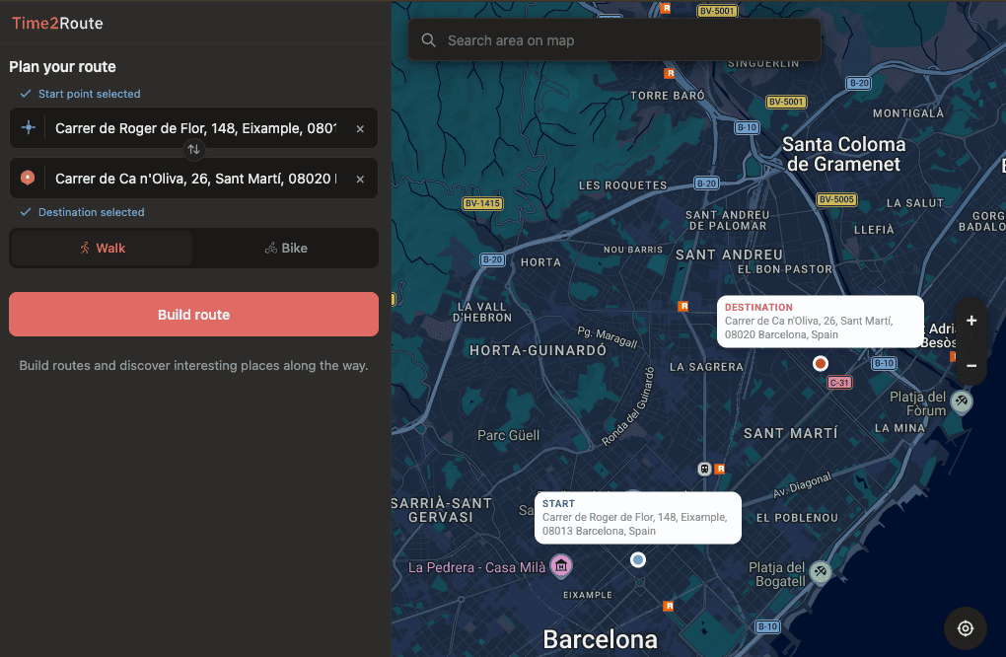Click the 'SARRIÀ-SANT GERVASI' label

tap(442, 510)
